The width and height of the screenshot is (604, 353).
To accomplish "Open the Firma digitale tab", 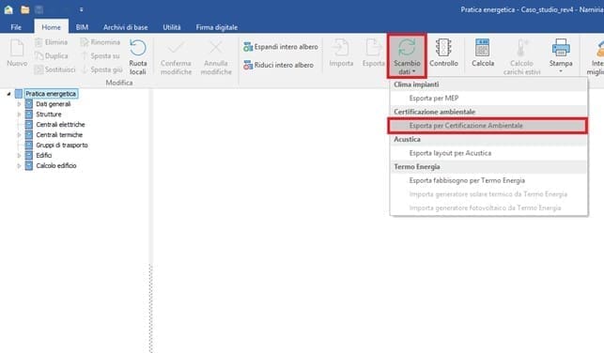I will pos(216,27).
